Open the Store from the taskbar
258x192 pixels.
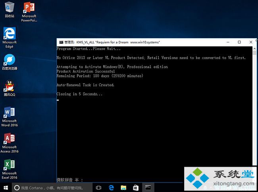(x=136, y=188)
